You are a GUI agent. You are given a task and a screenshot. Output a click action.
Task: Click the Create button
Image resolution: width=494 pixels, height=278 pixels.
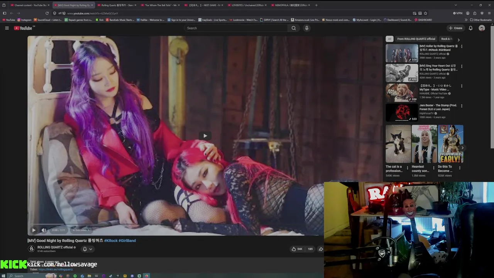coord(455,28)
